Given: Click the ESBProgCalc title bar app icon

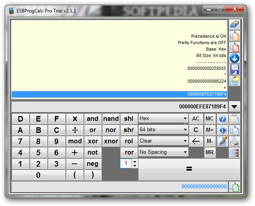Looking at the screenshot, I should [11, 11].
